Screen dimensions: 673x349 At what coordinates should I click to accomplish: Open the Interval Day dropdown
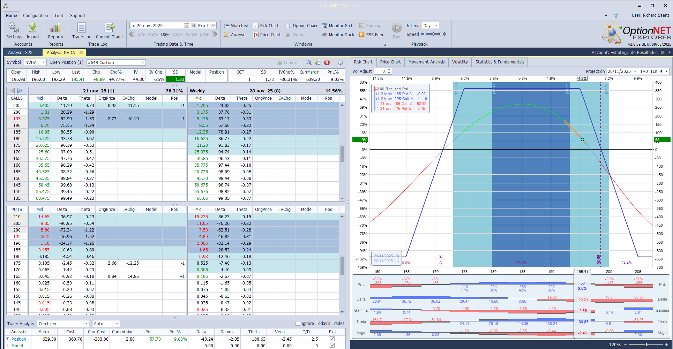(x=436, y=25)
